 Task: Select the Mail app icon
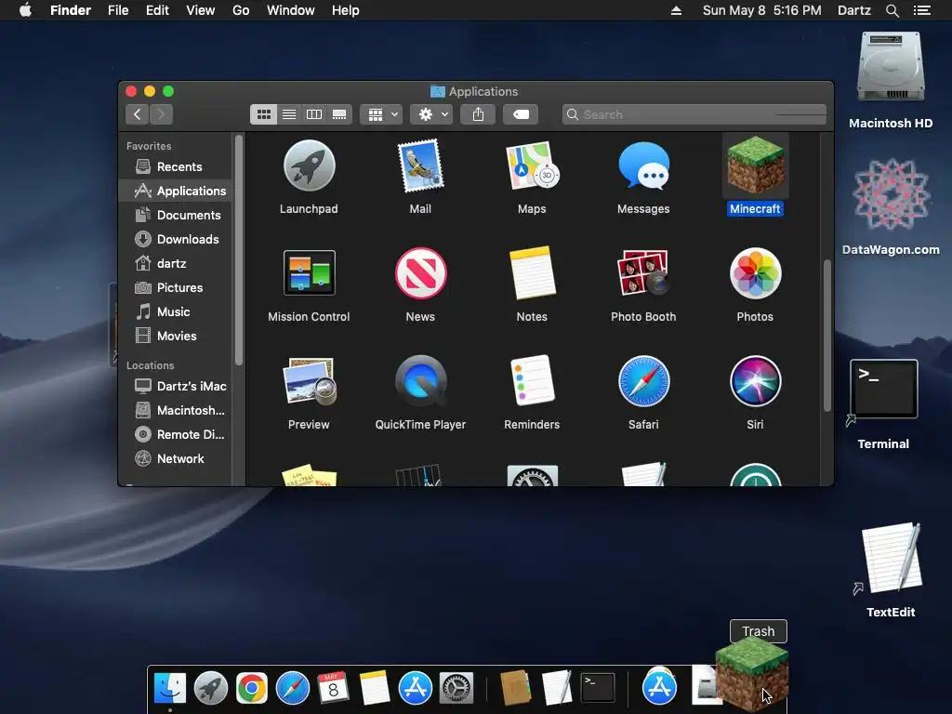tap(420, 165)
